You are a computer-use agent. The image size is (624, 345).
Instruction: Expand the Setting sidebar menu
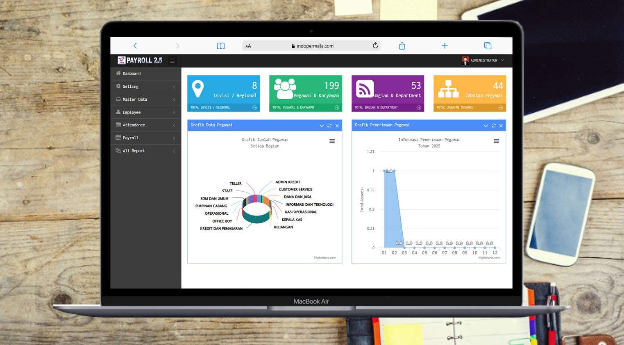[145, 86]
